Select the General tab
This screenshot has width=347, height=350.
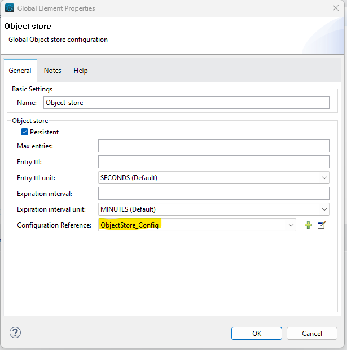pos(20,71)
